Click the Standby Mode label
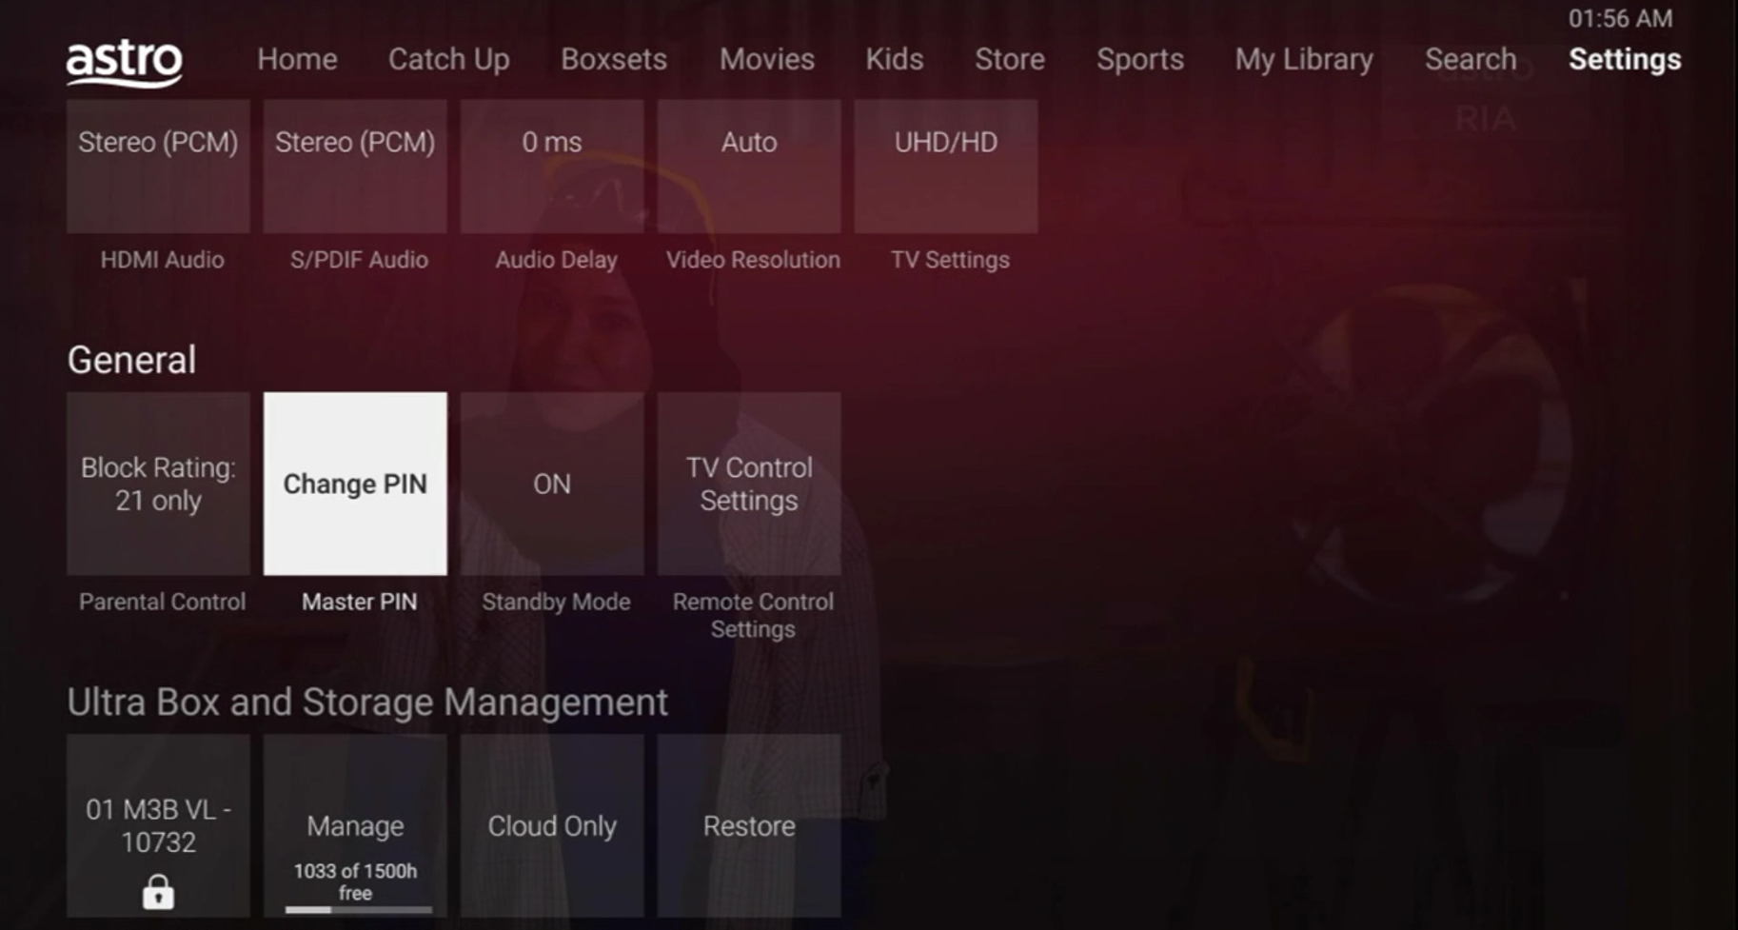 [x=556, y=602]
